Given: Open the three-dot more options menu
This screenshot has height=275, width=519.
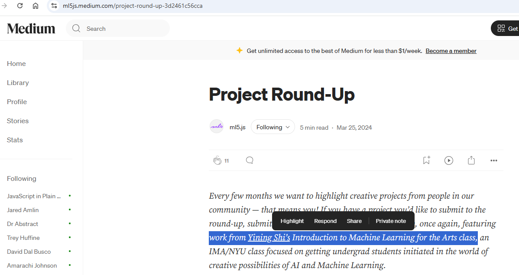Looking at the screenshot, I should point(494,160).
